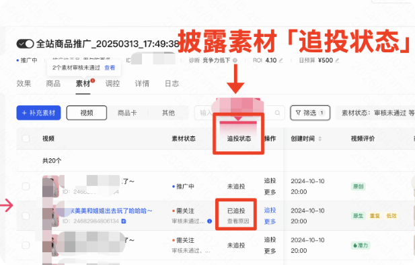This screenshot has width=415, height=265.
Task: Switch to the 日志 tab
Action: point(172,84)
